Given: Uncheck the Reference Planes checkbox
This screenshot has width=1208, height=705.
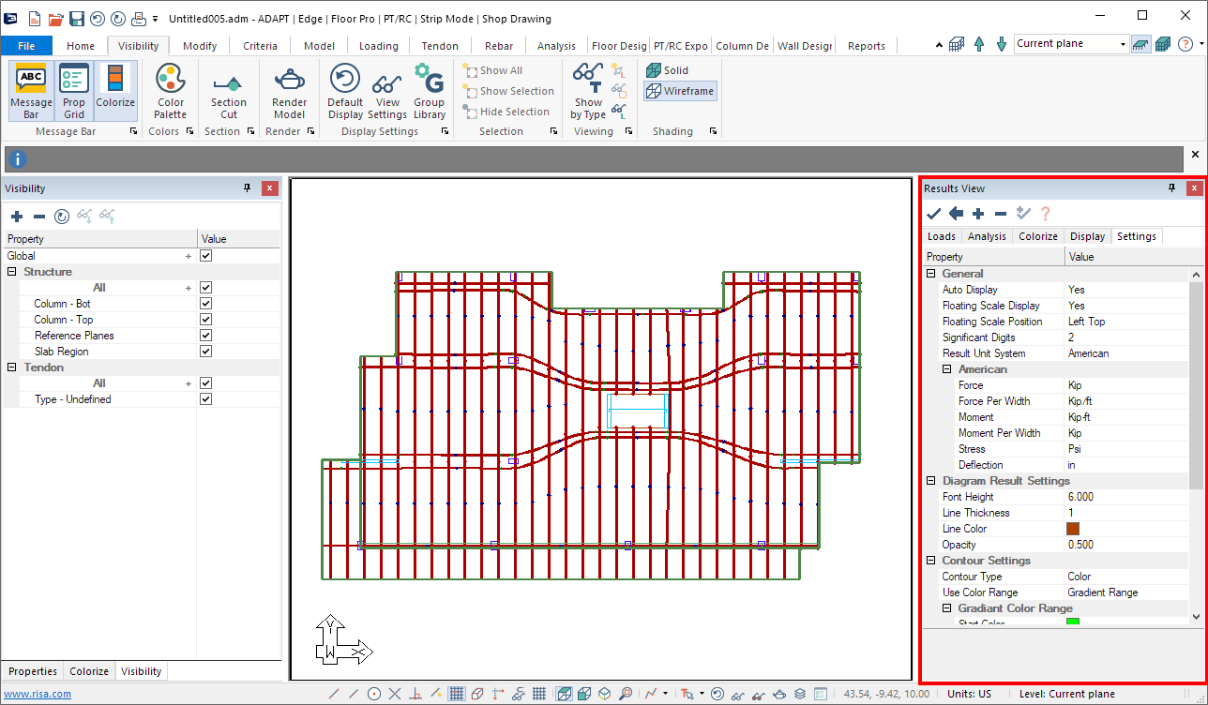Looking at the screenshot, I should (x=206, y=336).
